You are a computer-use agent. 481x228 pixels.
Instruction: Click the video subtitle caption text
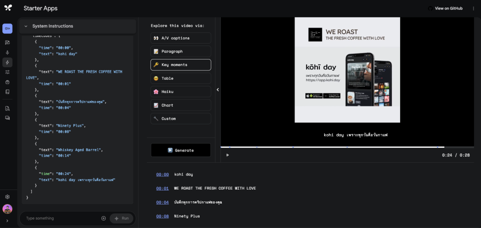pyautogui.click(x=356, y=135)
